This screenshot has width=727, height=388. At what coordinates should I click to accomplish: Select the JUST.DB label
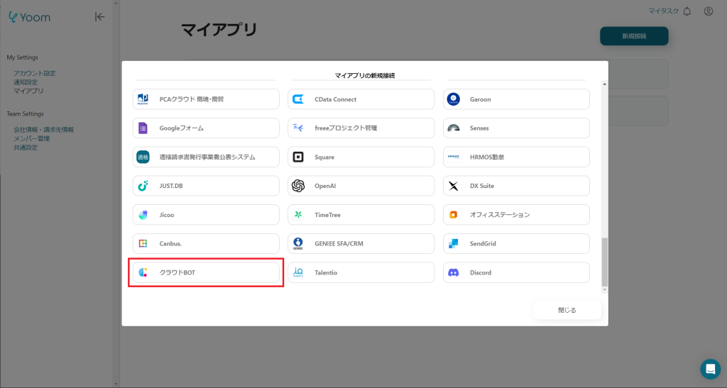pyautogui.click(x=171, y=186)
